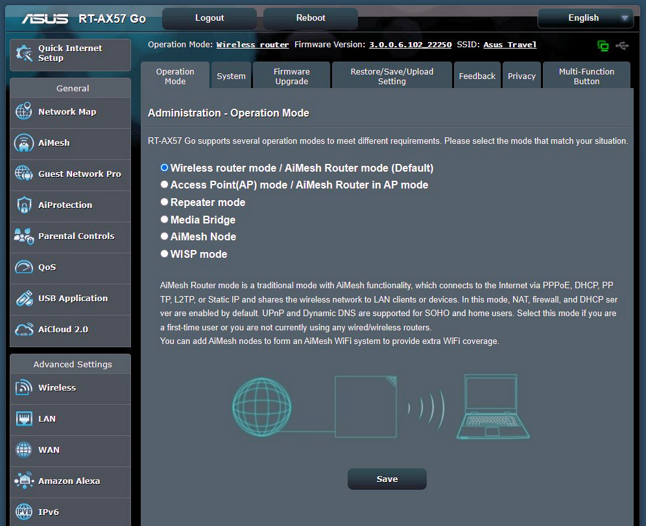The image size is (646, 526).
Task: Switch to the Firmware Upgrade tab
Action: pyautogui.click(x=291, y=76)
